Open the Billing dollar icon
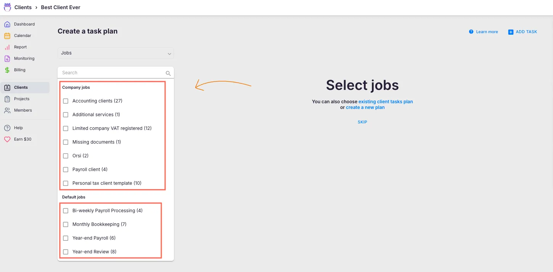Screen dimensions: 553x272 point(7,70)
